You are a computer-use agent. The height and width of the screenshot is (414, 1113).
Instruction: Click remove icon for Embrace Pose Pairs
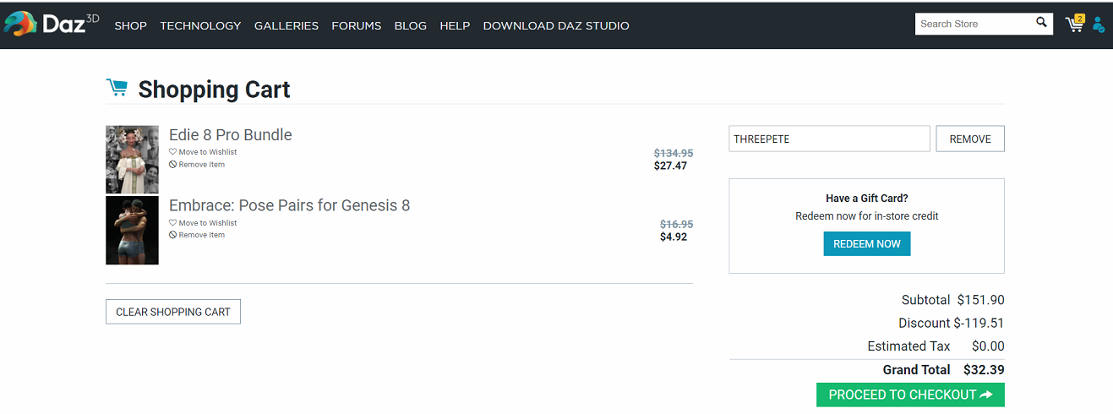pyautogui.click(x=173, y=235)
